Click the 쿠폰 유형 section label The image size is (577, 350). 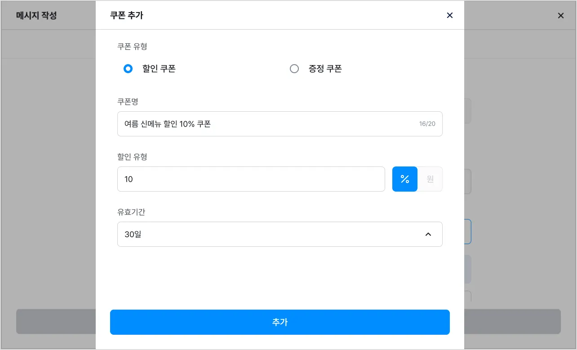pos(132,46)
